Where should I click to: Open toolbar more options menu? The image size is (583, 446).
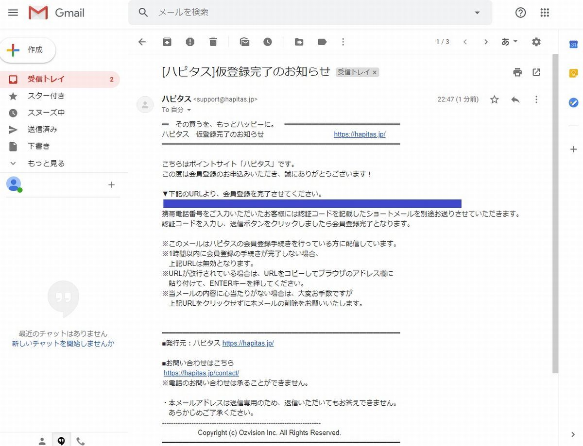343,42
